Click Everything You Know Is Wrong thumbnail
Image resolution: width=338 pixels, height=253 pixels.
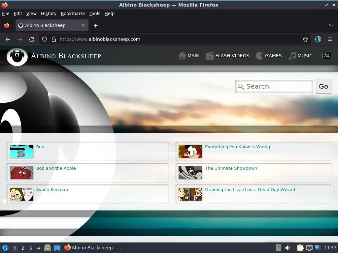(x=190, y=151)
